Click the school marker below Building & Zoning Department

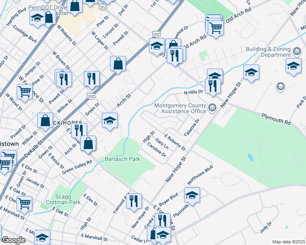click(x=293, y=66)
